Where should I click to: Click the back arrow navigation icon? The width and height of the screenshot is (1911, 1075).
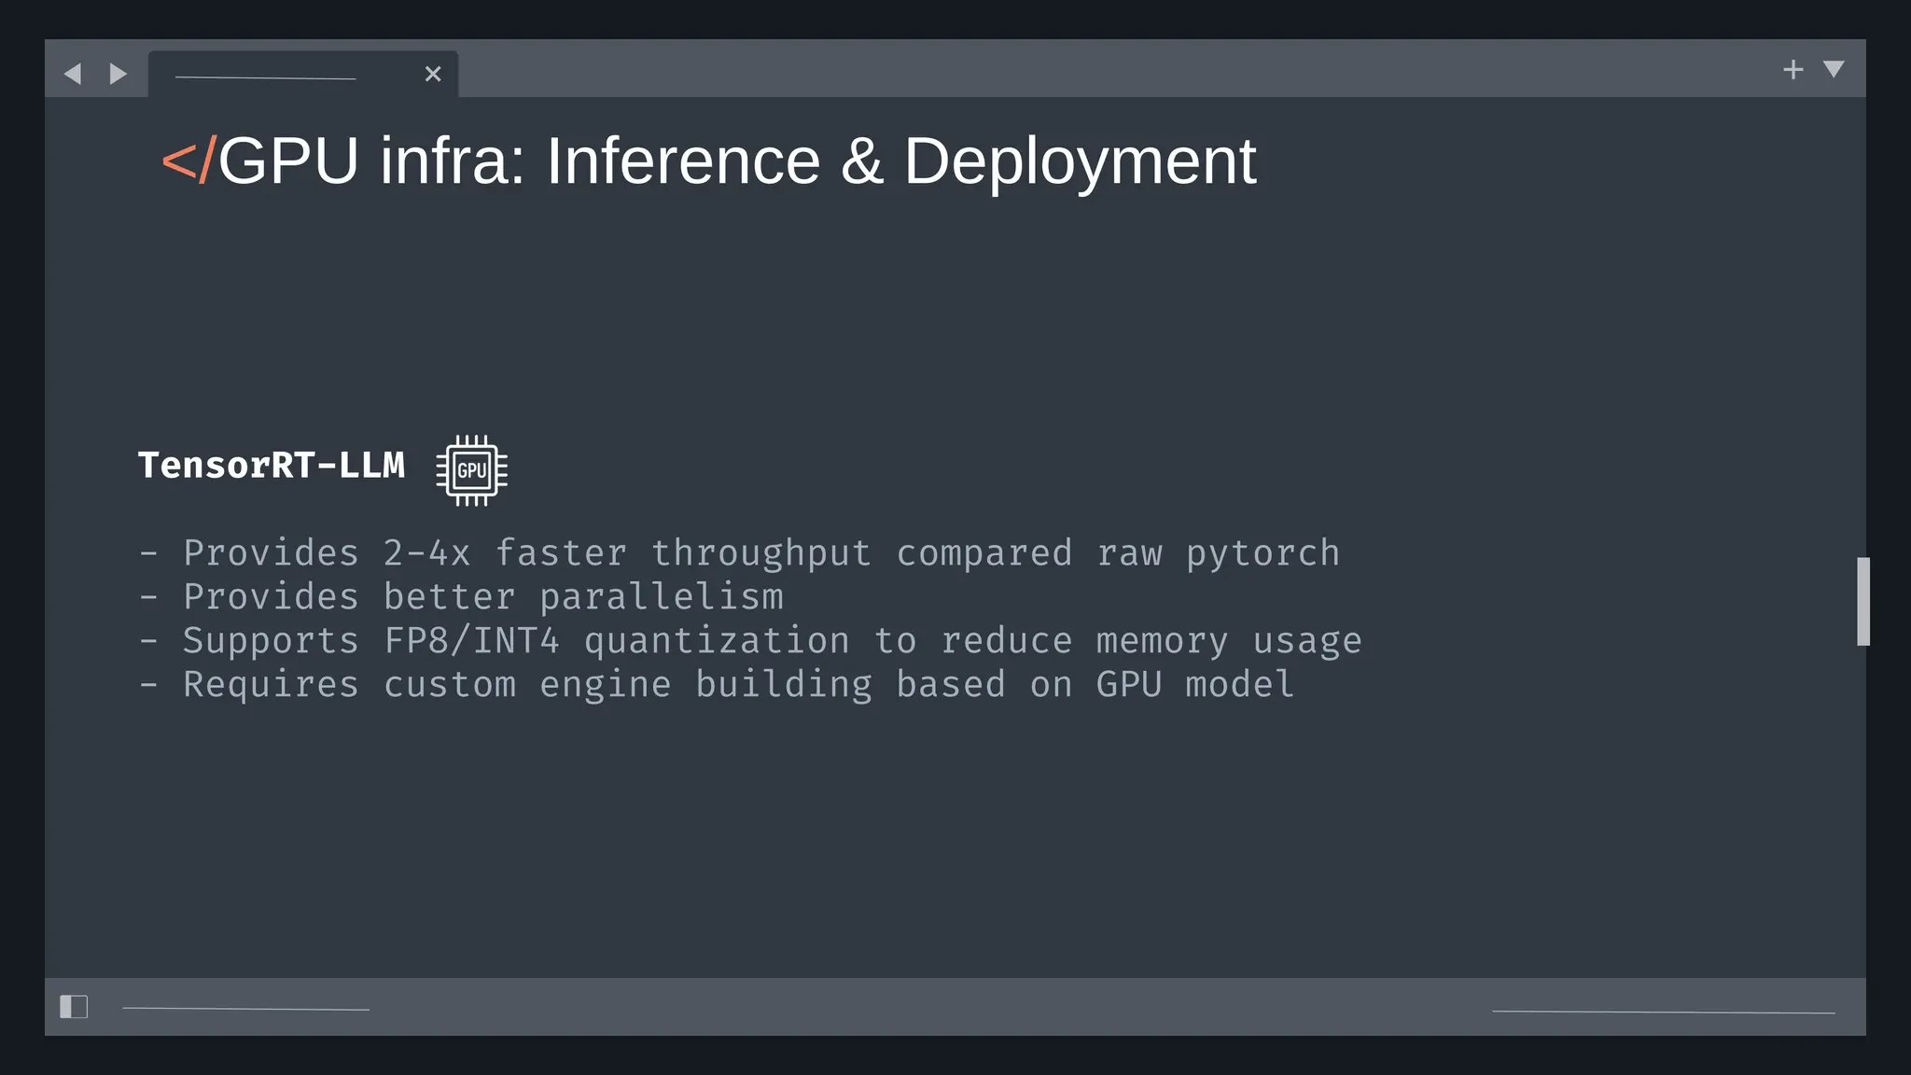point(73,74)
